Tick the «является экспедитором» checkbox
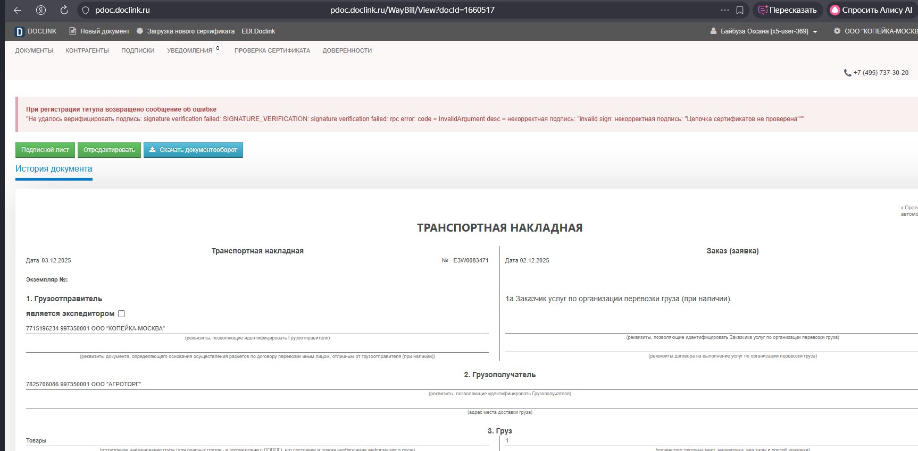Screen dimensions: 918x451 [x=121, y=314]
